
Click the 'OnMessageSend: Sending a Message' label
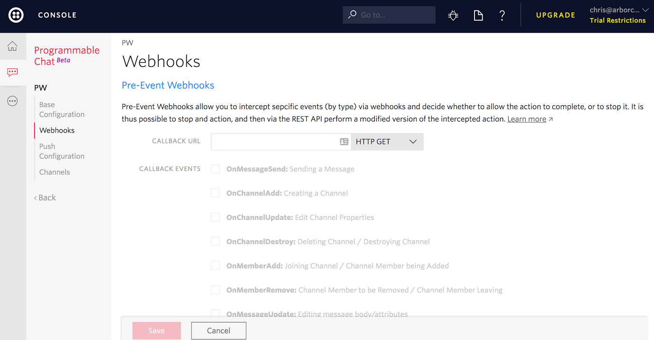[x=290, y=169]
